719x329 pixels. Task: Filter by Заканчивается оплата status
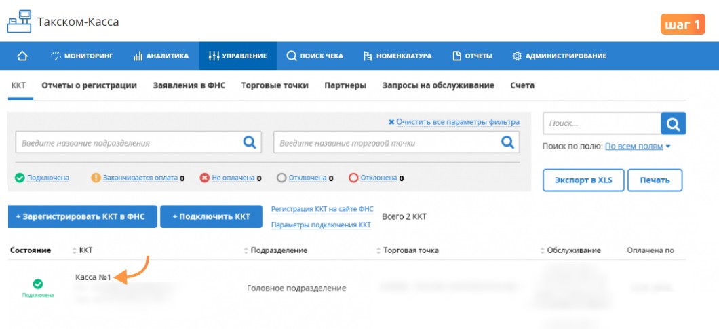pyautogui.click(x=140, y=178)
